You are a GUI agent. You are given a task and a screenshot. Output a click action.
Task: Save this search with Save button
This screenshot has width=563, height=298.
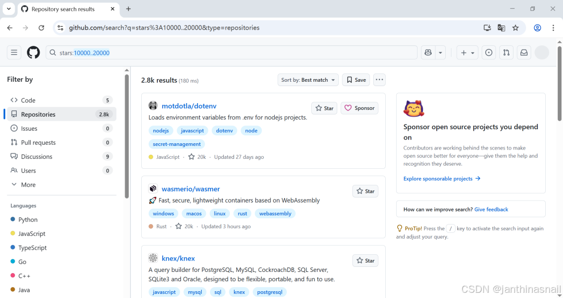coord(356,80)
